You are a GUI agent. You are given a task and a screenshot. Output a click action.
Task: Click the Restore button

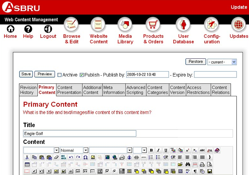tap(196, 62)
